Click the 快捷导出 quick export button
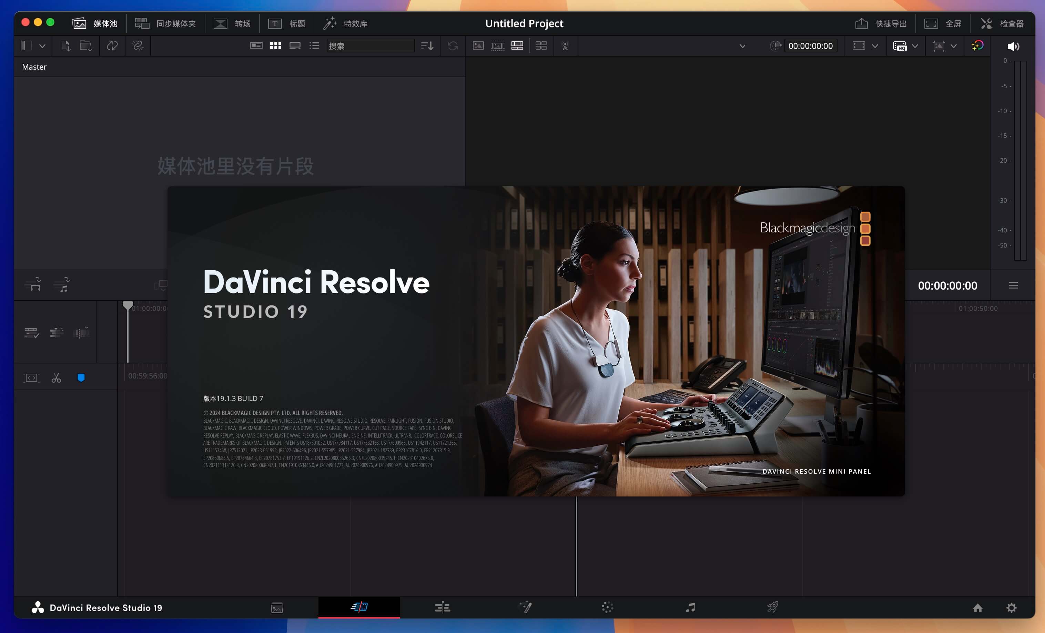The height and width of the screenshot is (633, 1045). [x=881, y=23]
